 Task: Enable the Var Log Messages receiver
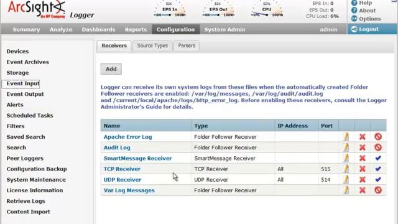[x=378, y=190]
